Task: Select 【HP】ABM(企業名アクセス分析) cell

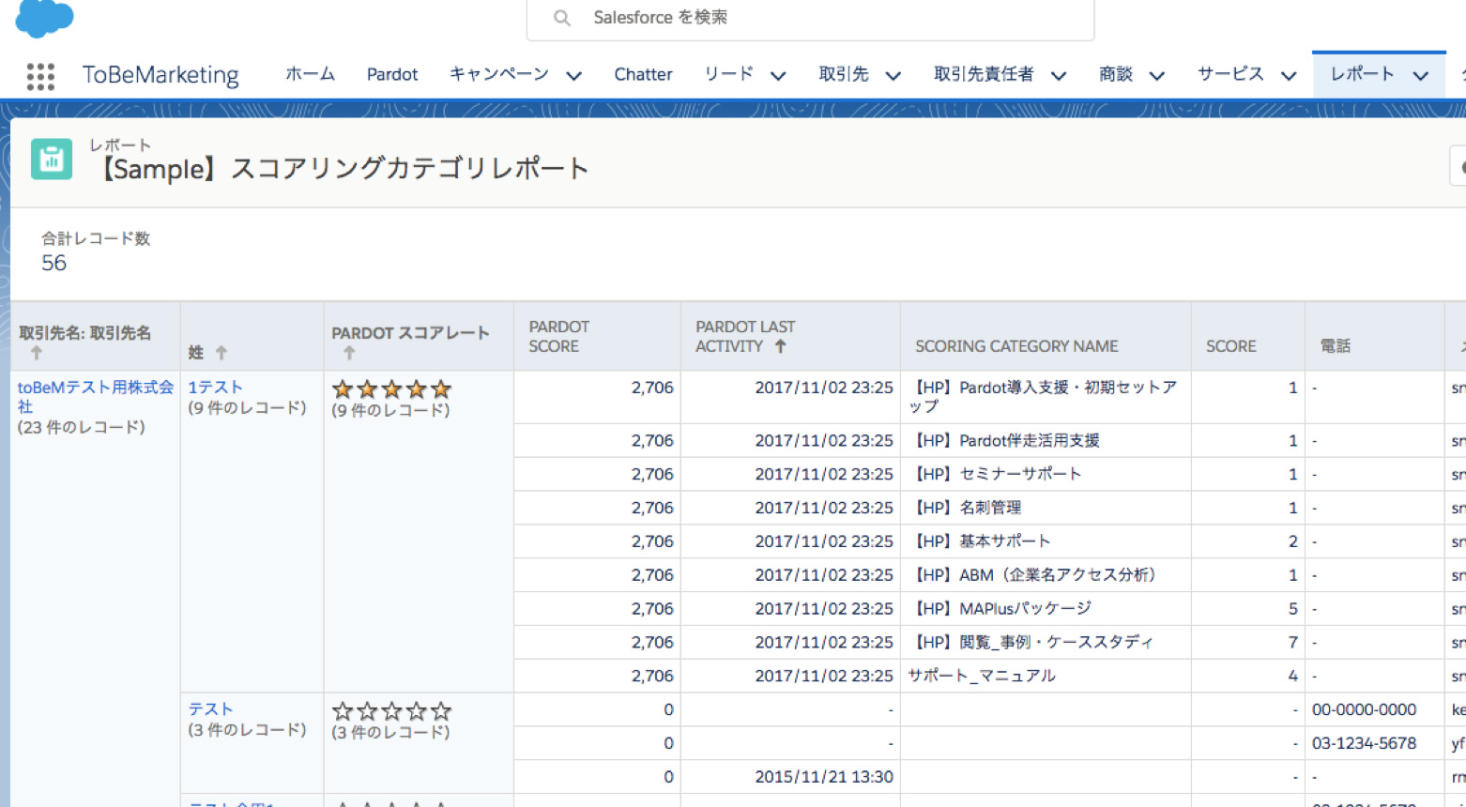Action: tap(1046, 575)
